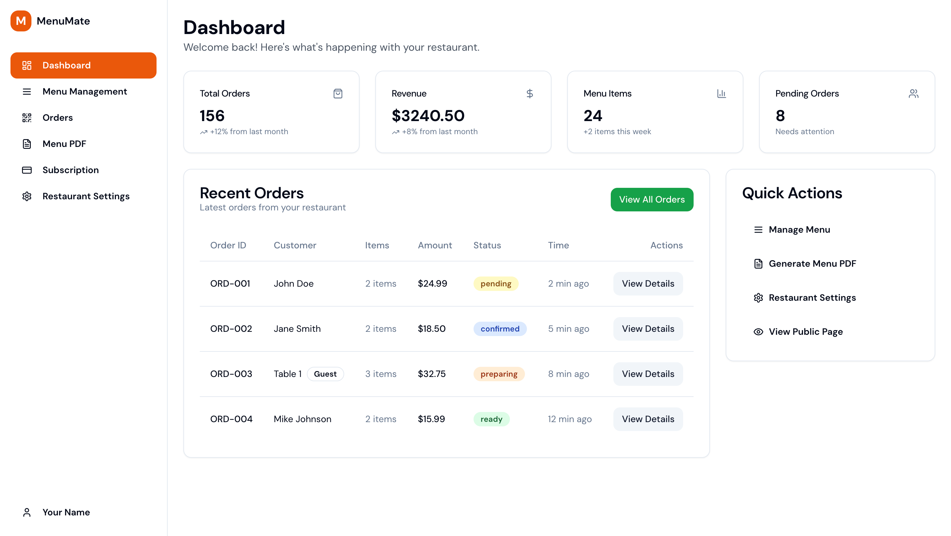Click the users icon on Pending Orders
Image resolution: width=951 pixels, height=536 pixels.
click(x=913, y=93)
